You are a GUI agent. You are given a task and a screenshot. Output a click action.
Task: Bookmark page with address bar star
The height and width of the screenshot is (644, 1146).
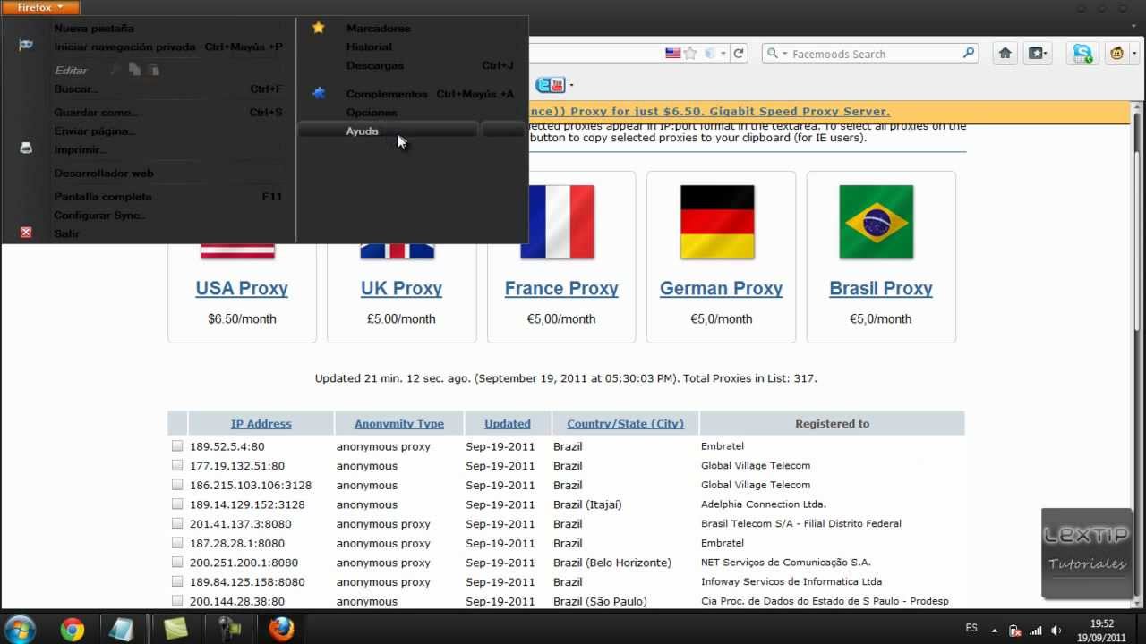690,54
